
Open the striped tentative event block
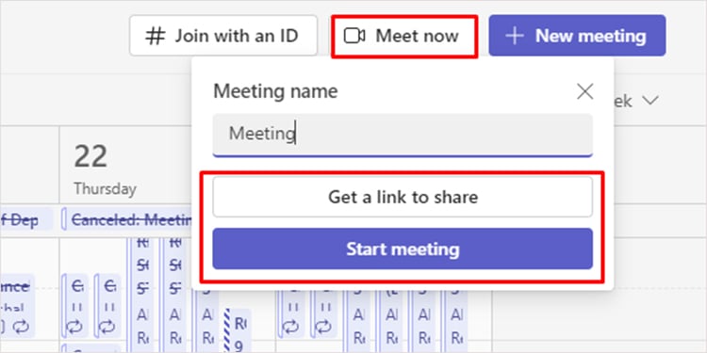coord(238,330)
